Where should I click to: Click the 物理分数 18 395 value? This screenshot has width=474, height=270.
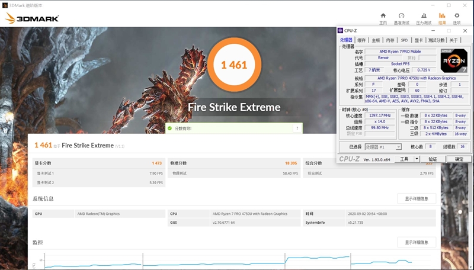(291, 163)
